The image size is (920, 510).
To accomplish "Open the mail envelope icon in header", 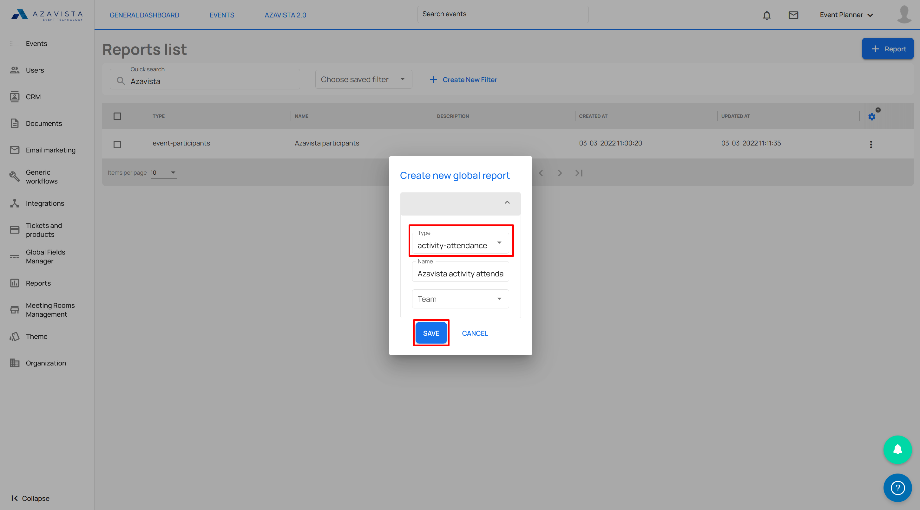I will (x=793, y=15).
